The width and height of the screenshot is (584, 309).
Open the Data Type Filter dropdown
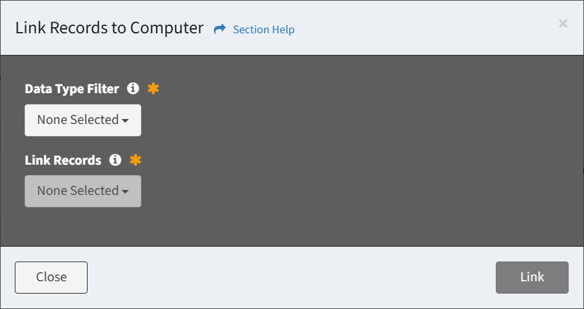(83, 120)
